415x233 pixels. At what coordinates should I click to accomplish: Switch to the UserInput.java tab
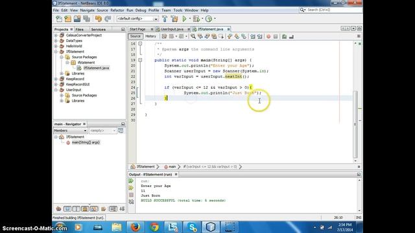[172, 29]
